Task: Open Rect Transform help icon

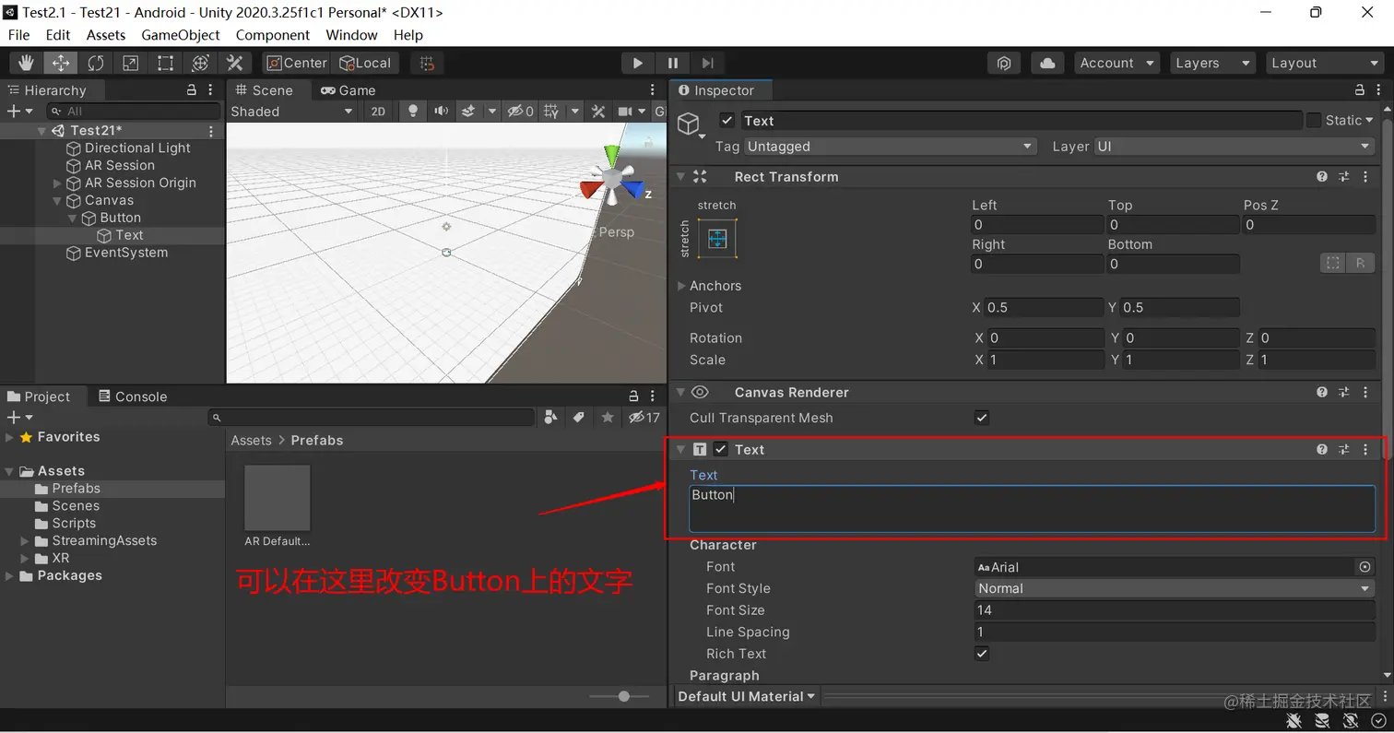Action: (x=1322, y=177)
